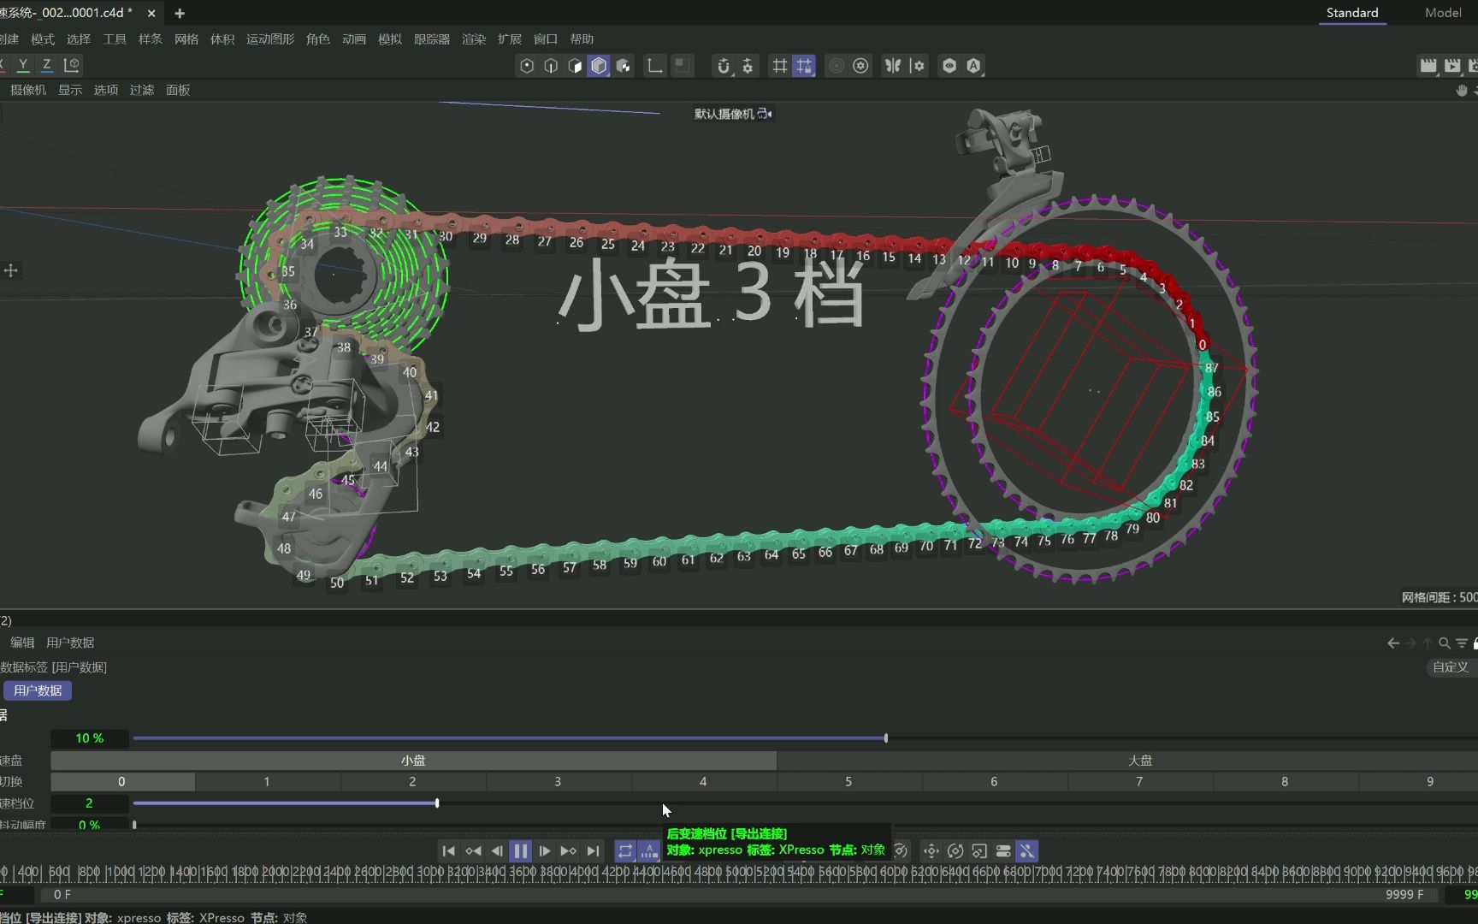Open the 动画 menu

click(354, 38)
